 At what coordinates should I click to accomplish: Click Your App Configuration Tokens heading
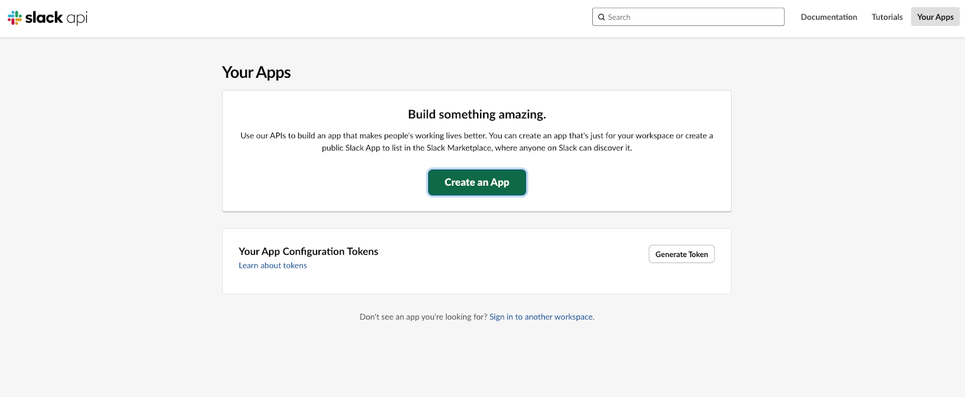(308, 251)
